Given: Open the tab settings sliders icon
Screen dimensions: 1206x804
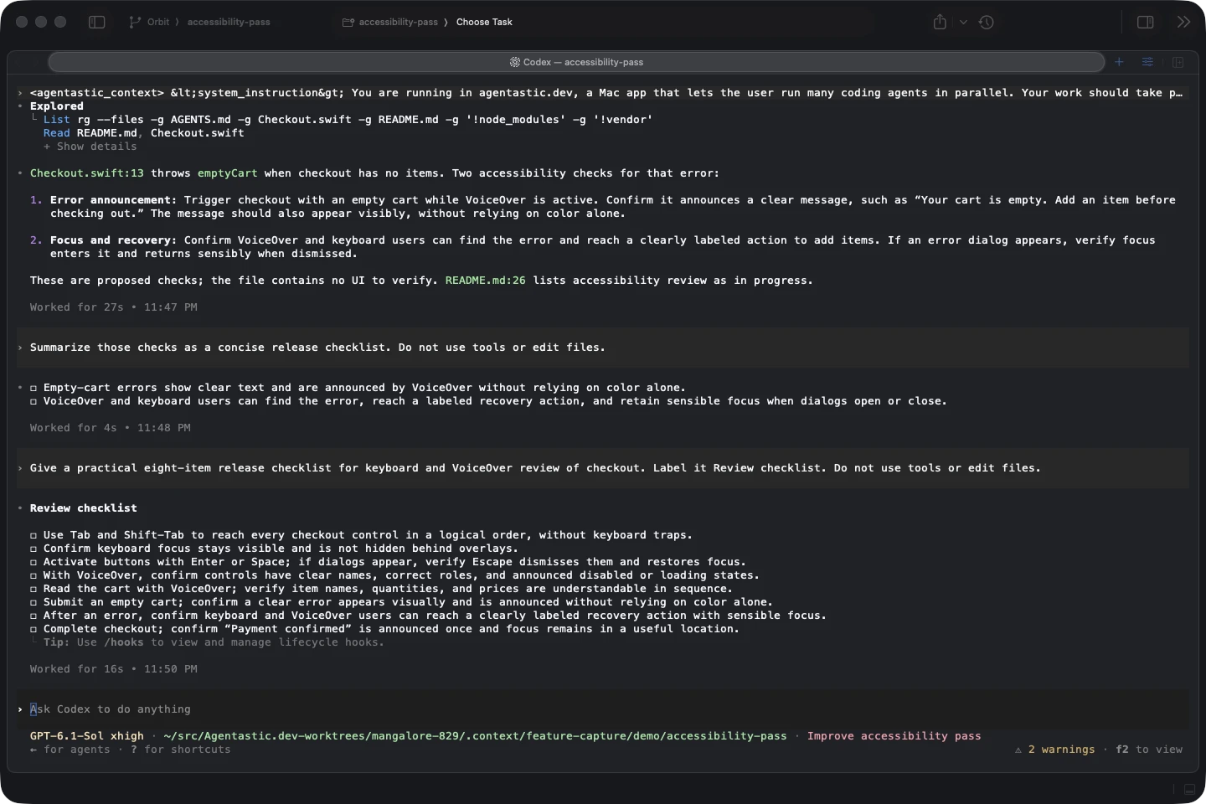Looking at the screenshot, I should click(1147, 62).
